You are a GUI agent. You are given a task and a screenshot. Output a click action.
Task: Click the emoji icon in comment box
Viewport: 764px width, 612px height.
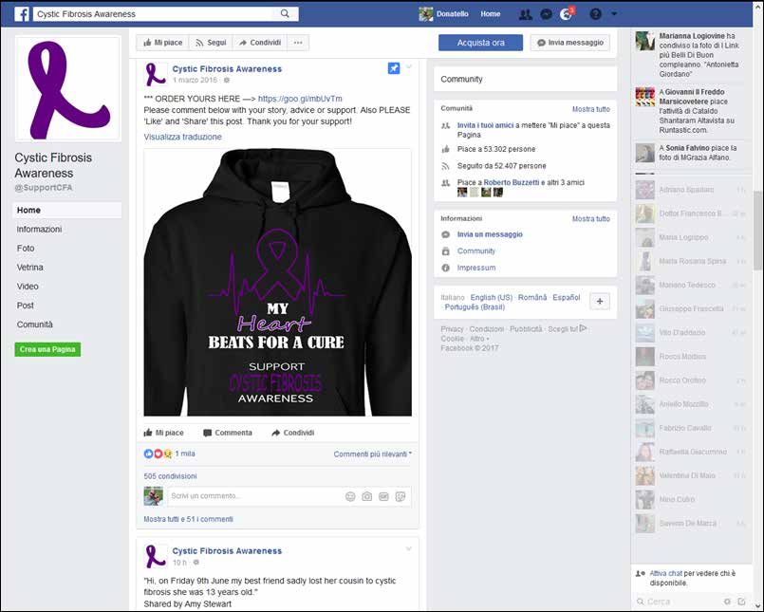[350, 496]
